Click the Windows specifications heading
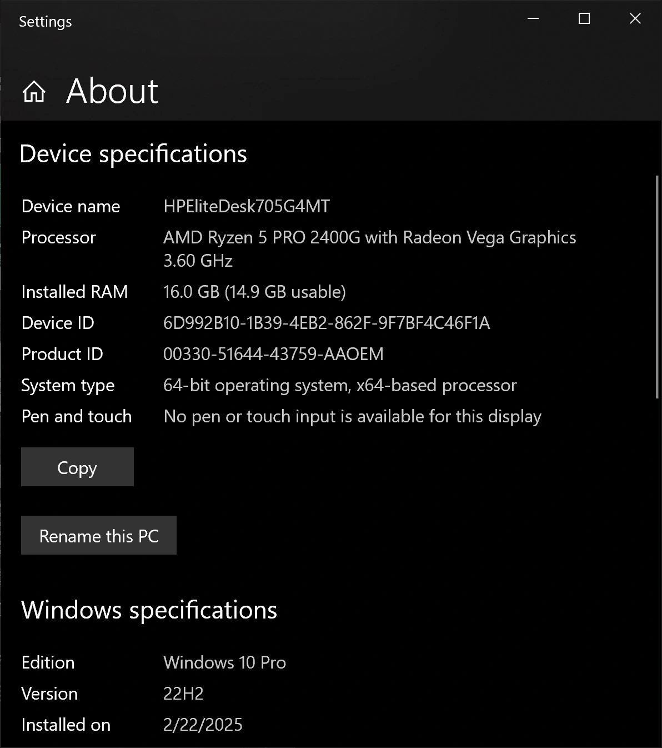The image size is (662, 748). point(149,610)
